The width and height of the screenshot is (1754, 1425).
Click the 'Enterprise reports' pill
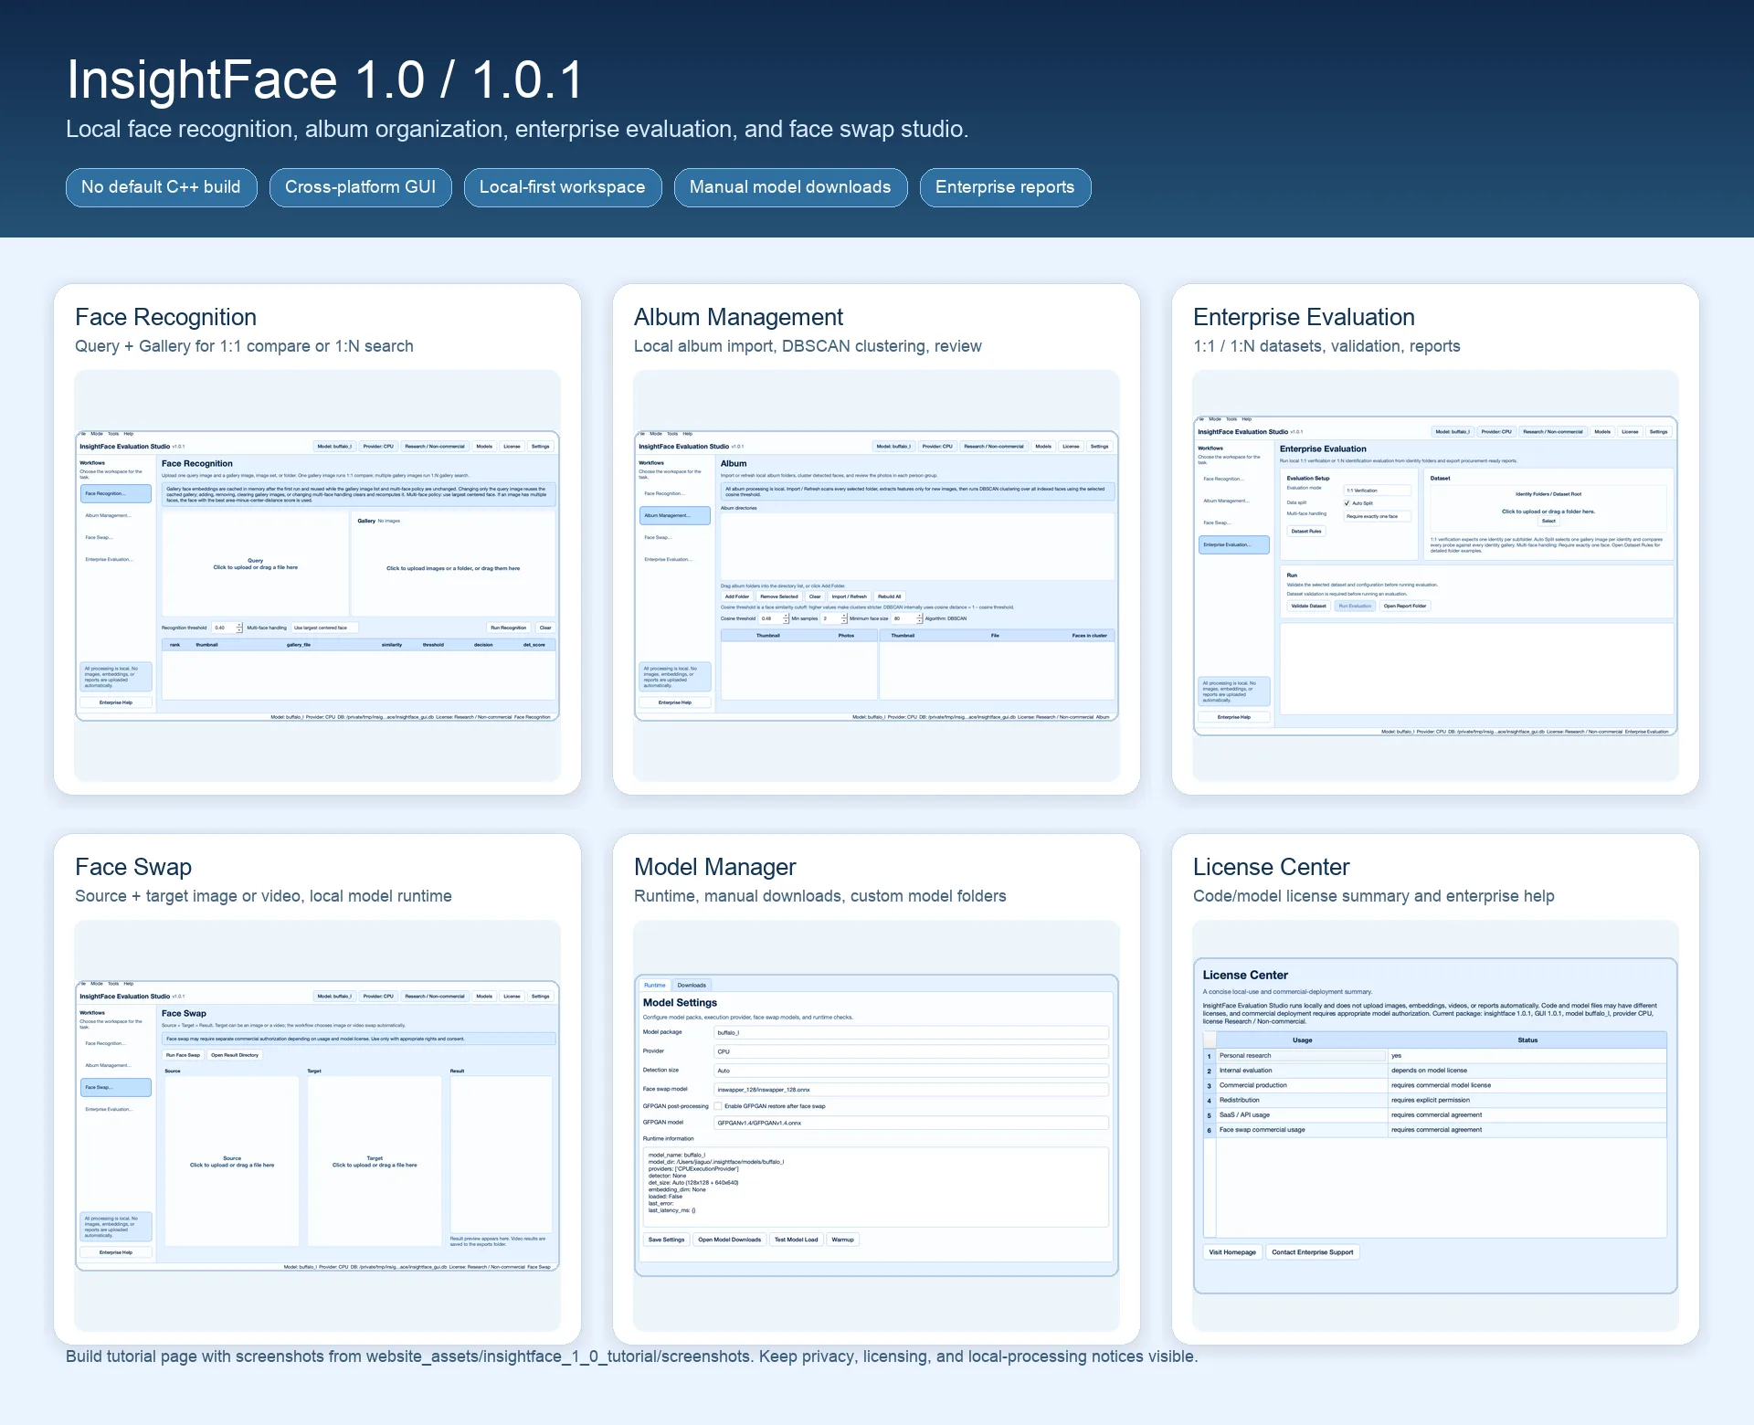coord(1005,187)
